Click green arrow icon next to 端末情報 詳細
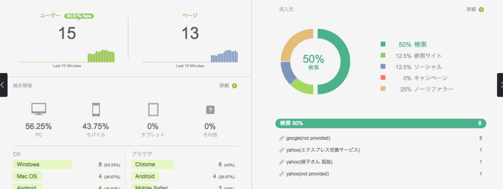Image resolution: width=503 pixels, height=189 pixels. [x=234, y=85]
